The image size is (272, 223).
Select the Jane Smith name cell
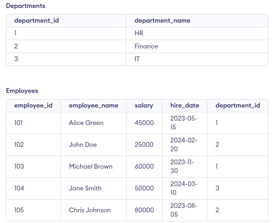(85, 188)
